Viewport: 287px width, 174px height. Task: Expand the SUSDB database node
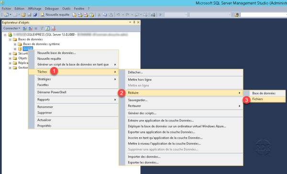15,49
